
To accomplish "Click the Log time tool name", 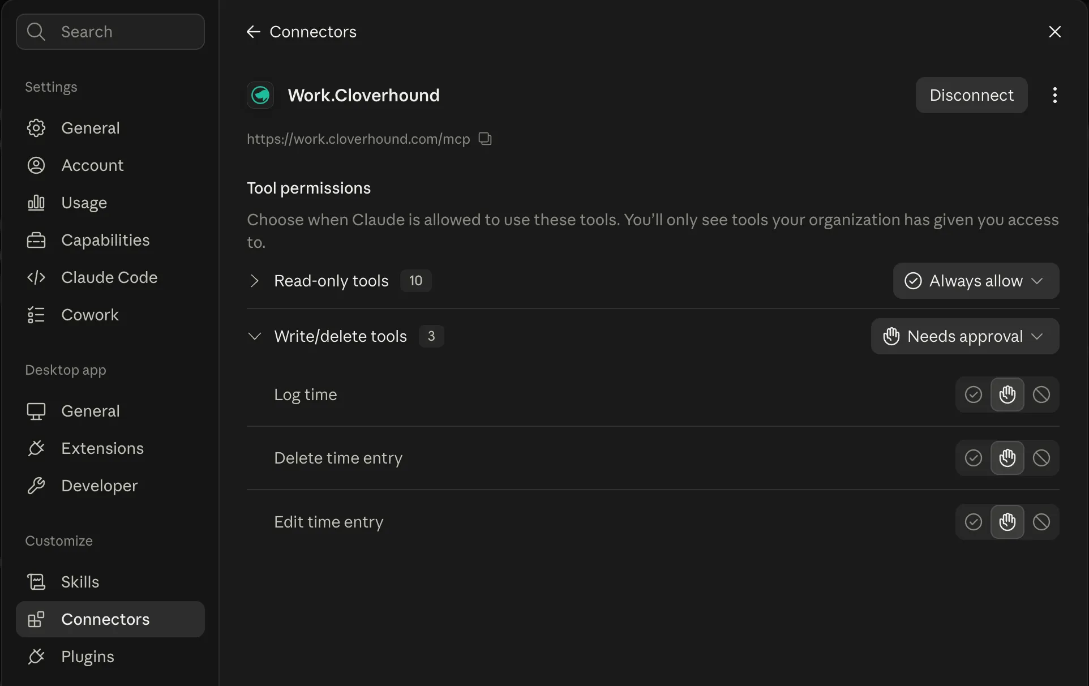I will pos(306,395).
